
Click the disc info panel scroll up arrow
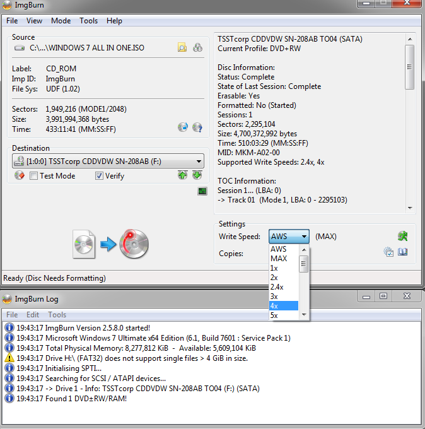coord(410,39)
